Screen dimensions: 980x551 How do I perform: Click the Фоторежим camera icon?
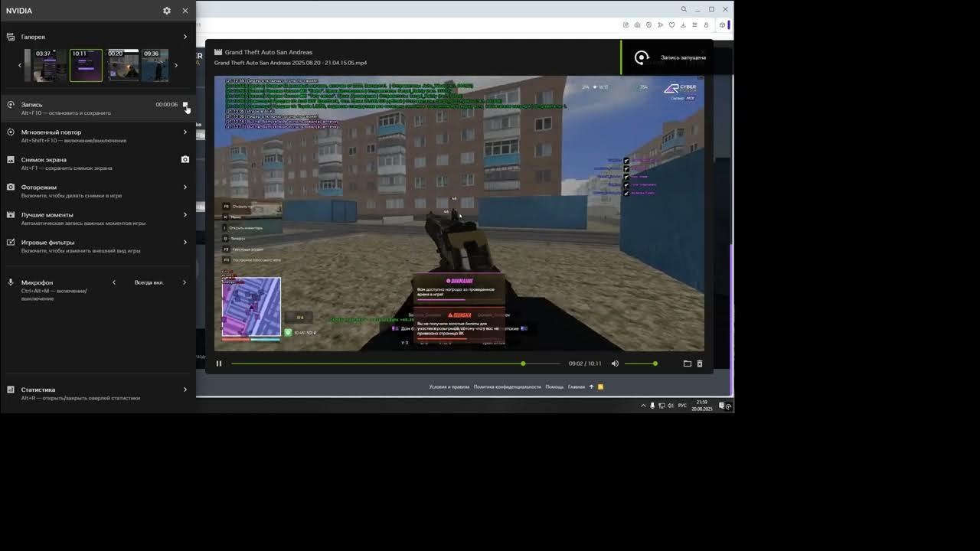[11, 187]
